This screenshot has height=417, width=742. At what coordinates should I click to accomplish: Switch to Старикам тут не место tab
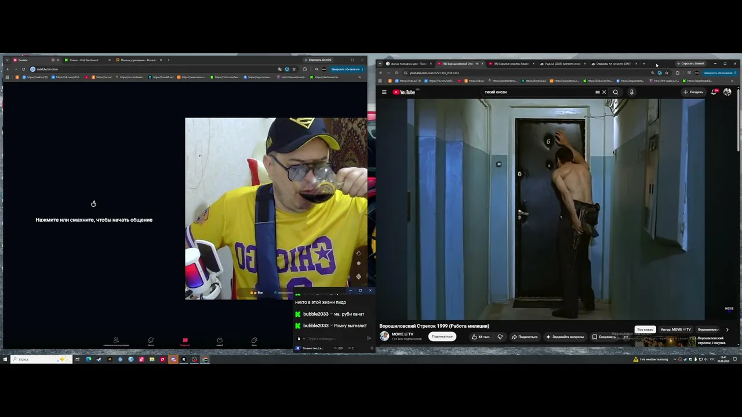(x=613, y=64)
